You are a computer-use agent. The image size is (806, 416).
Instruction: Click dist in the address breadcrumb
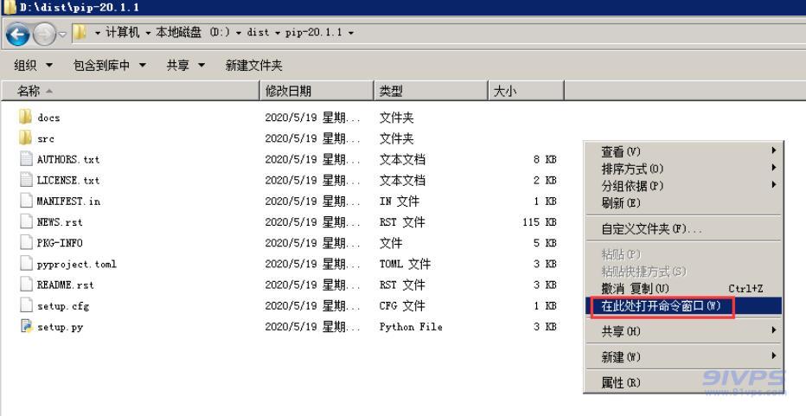[258, 32]
